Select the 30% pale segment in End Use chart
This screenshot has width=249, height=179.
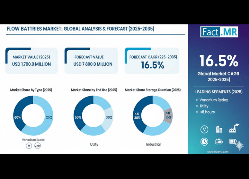tap(109, 117)
